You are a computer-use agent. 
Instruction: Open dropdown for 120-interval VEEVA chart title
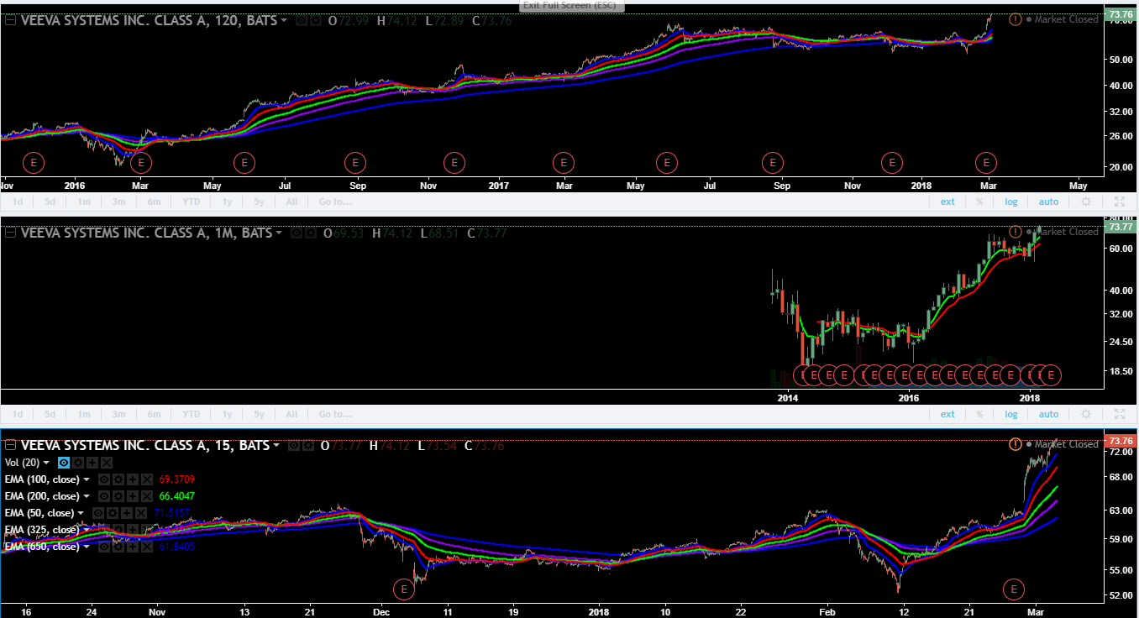pos(283,20)
